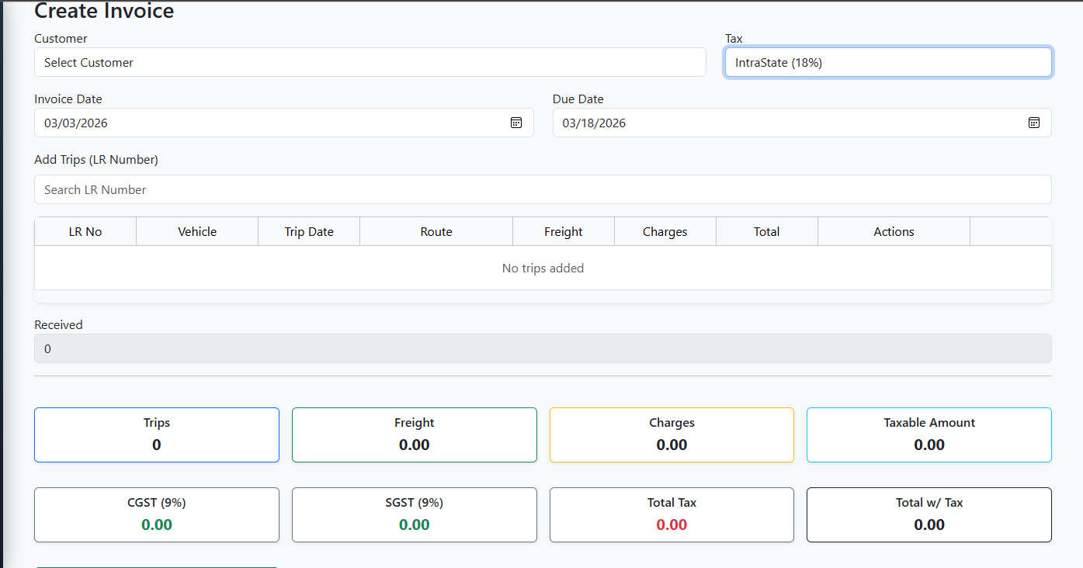Click the Trip Date column header
The width and height of the screenshot is (1083, 568).
point(309,231)
